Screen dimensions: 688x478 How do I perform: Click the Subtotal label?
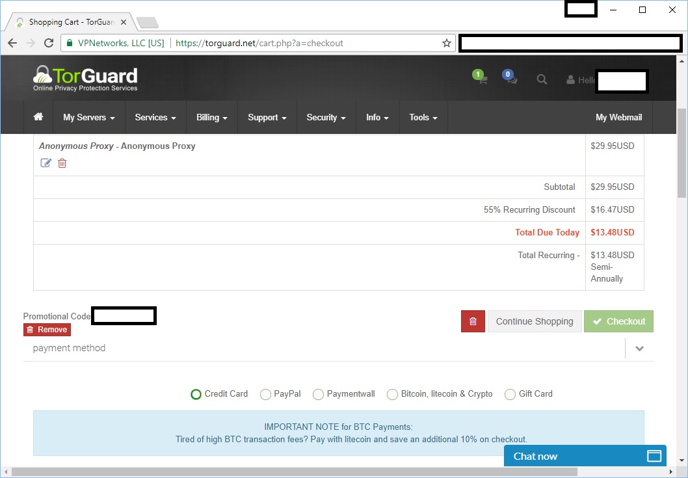[x=559, y=187]
